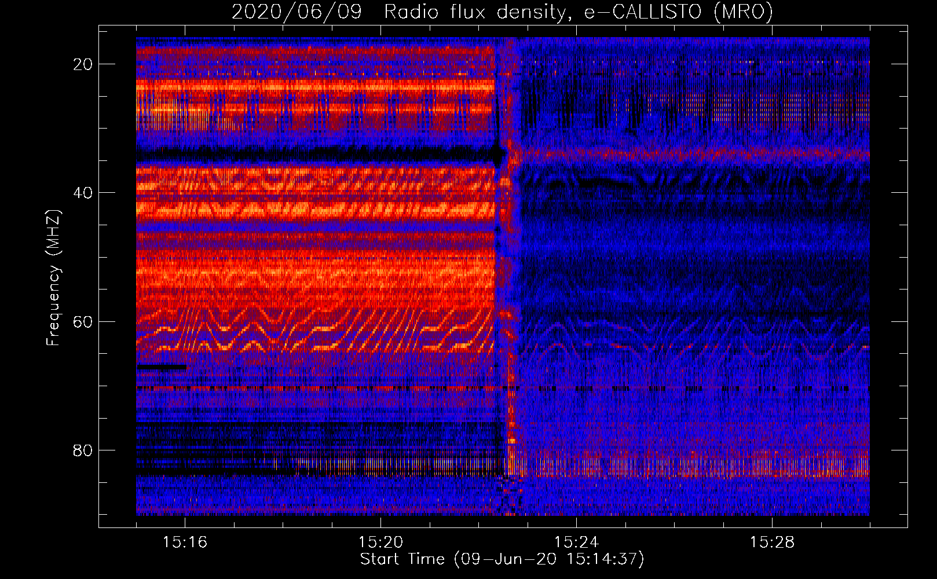Click the '20' frequency tick label
Image resolution: width=937 pixels, height=579 pixels.
pyautogui.click(x=83, y=64)
